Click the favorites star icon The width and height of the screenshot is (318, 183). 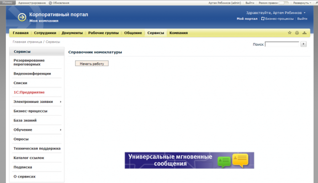[290, 33]
